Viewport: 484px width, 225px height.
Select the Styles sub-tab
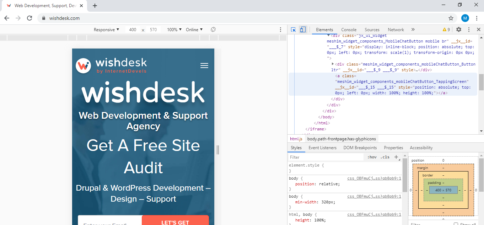[296, 148]
